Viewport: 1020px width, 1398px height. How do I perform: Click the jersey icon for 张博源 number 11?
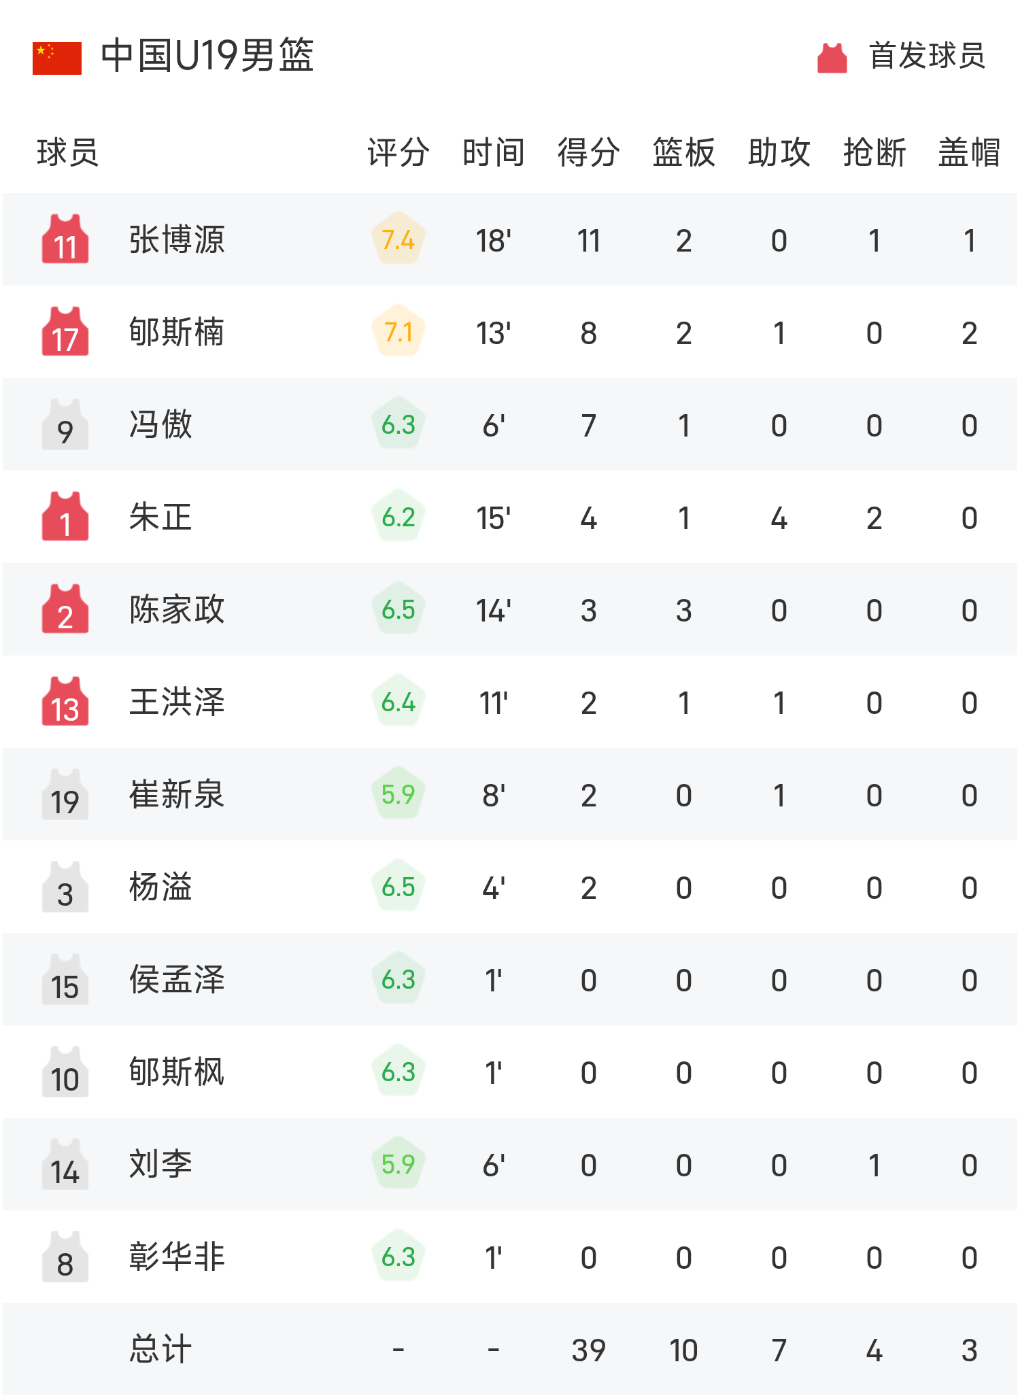click(x=65, y=239)
